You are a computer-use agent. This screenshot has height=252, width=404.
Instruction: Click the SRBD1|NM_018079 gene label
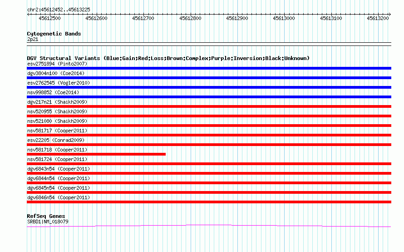[48, 222]
